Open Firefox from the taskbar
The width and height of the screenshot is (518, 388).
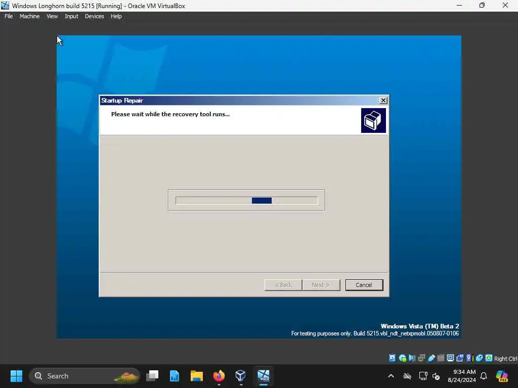[219, 376]
